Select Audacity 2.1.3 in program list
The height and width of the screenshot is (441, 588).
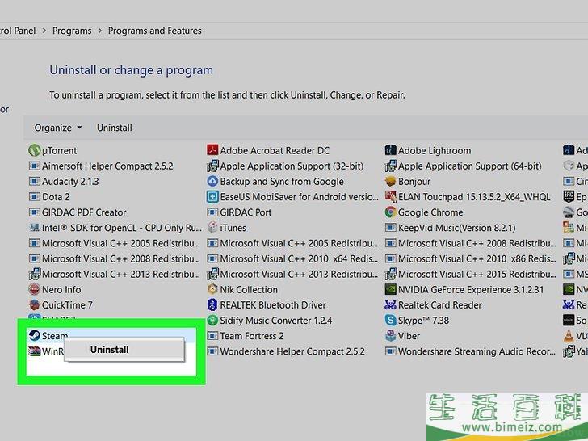pos(70,182)
